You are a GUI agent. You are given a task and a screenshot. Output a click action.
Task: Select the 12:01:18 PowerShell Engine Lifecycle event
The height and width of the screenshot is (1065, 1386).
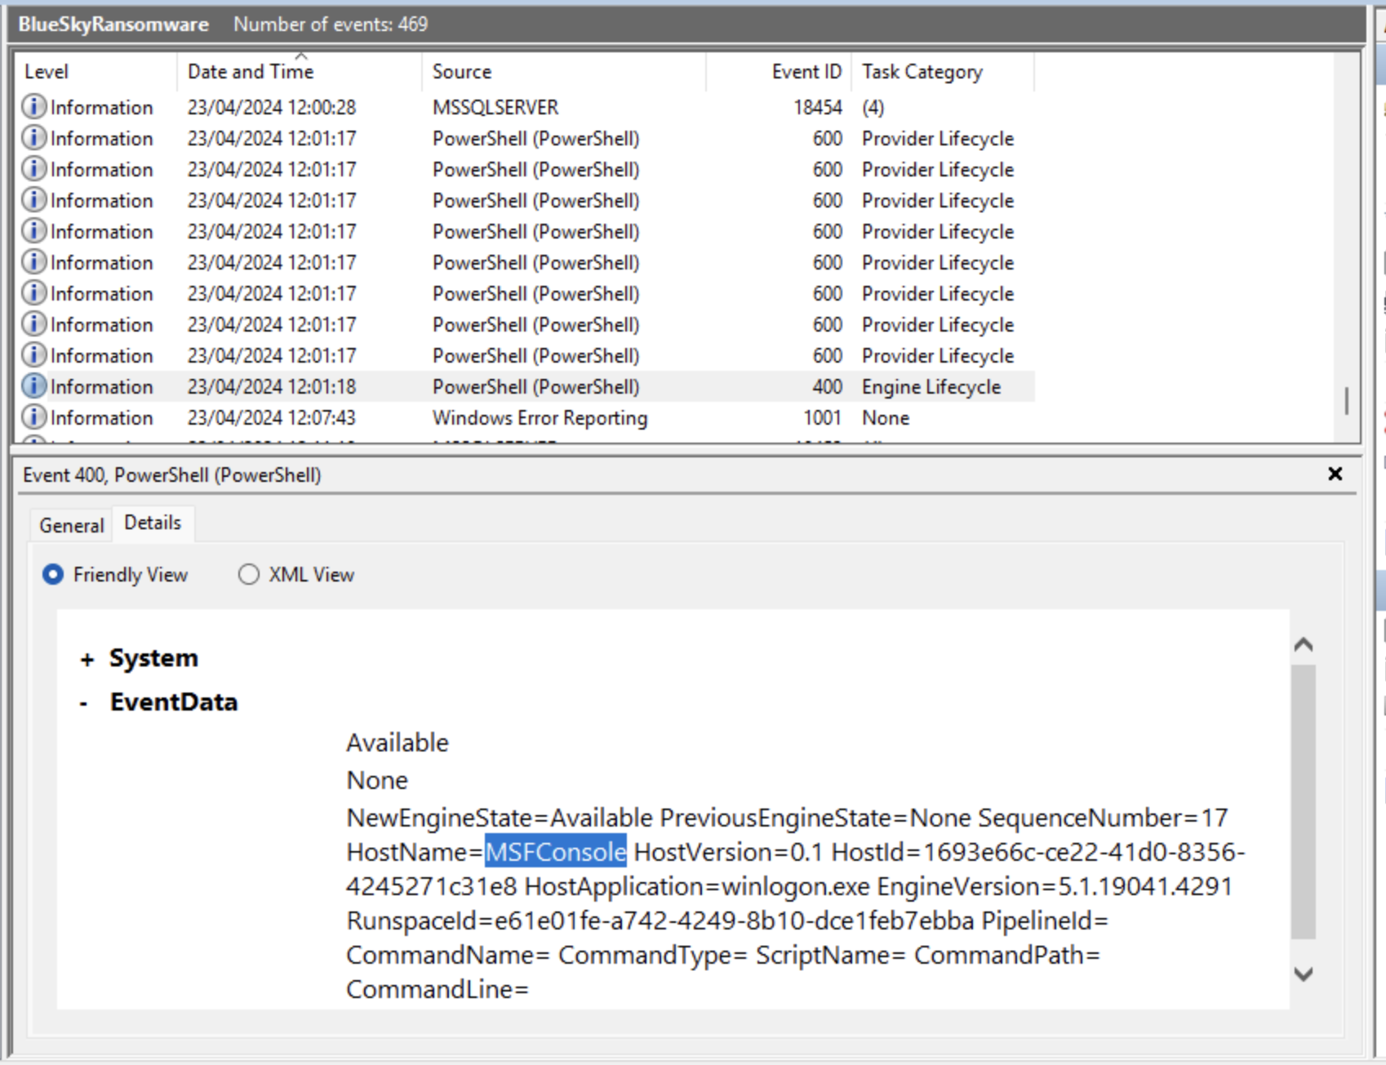pos(526,386)
